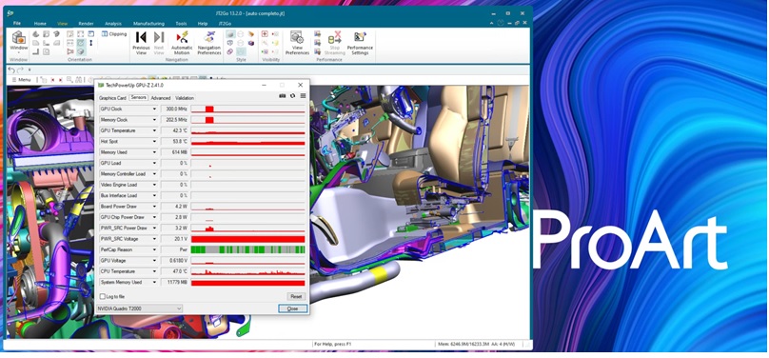This screenshot has height=358, width=769.
Task: Click the double vertical arrow icon in Orientation group
Action: coord(90,43)
